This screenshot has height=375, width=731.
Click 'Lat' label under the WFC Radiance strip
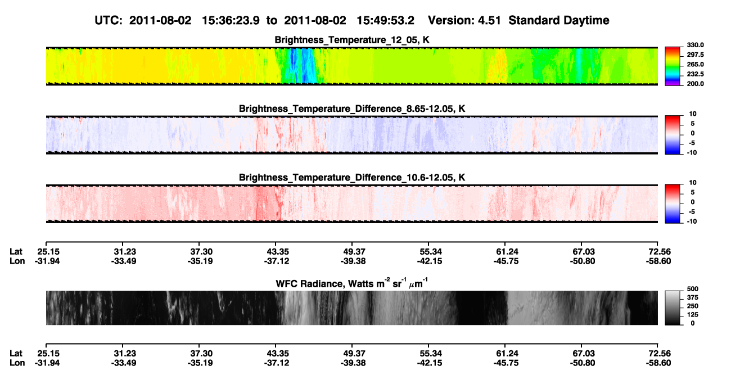16,353
